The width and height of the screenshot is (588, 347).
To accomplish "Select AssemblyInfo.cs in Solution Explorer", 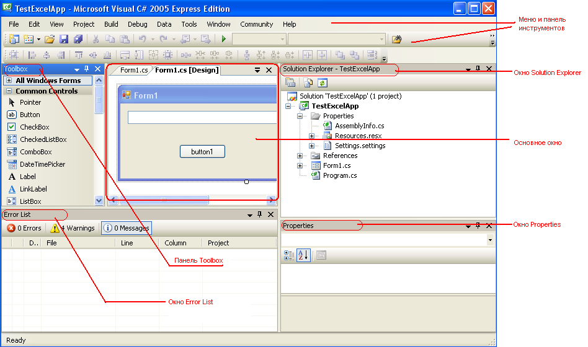I will tap(359, 126).
